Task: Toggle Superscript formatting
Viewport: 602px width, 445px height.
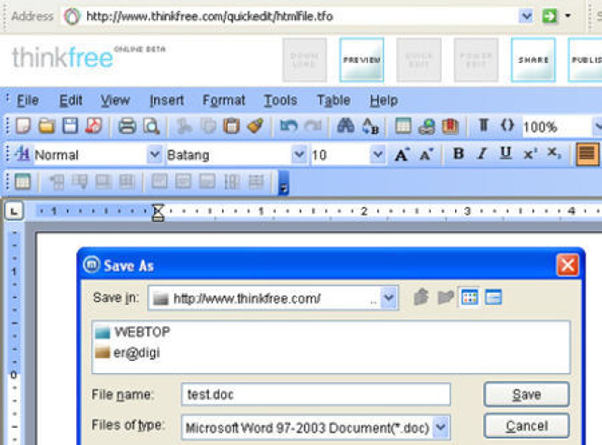Action: 530,154
